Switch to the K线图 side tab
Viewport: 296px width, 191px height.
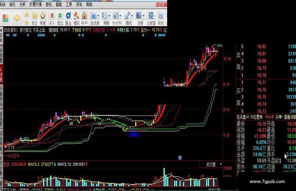coord(1,74)
